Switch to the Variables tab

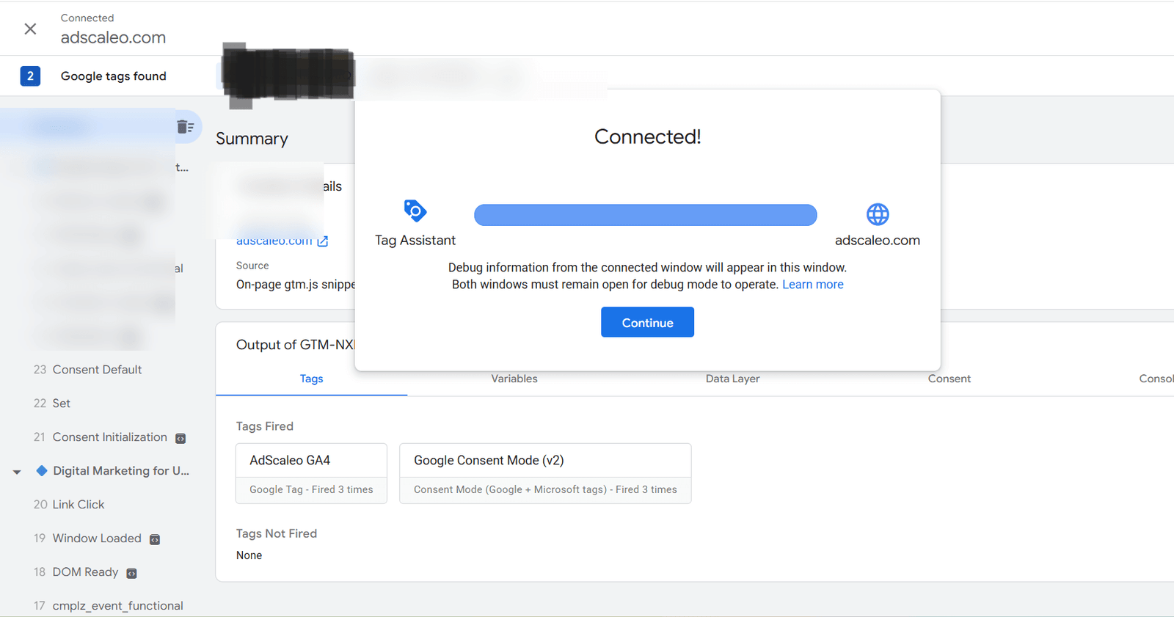514,379
